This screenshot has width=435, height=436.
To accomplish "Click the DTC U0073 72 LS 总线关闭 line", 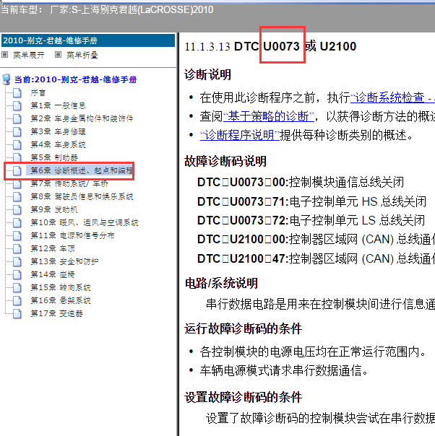I will pyautogui.click(x=311, y=220).
